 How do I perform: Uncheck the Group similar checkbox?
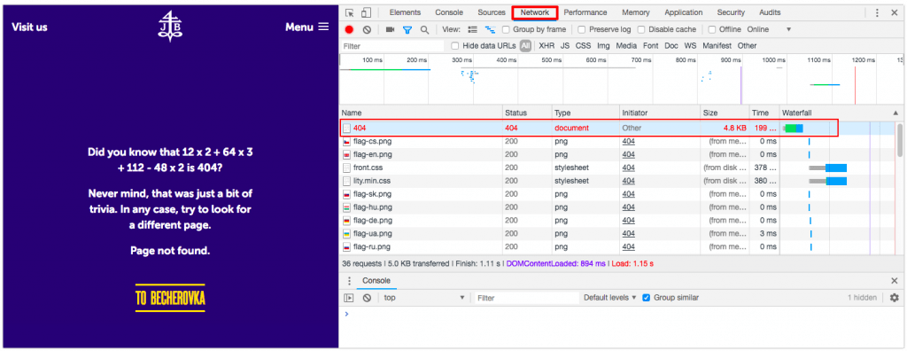pyautogui.click(x=647, y=298)
